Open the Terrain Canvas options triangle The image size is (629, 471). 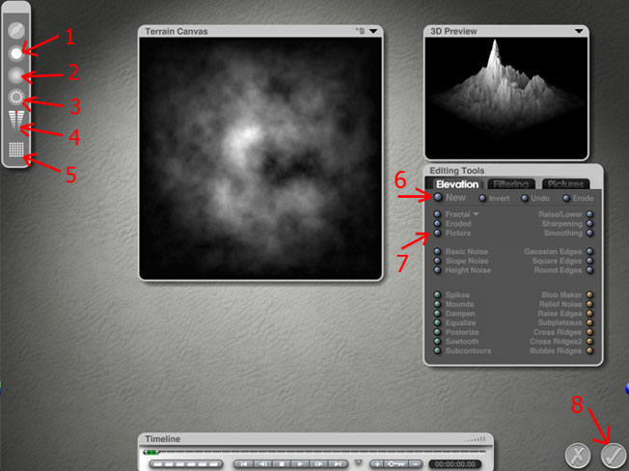pyautogui.click(x=373, y=31)
